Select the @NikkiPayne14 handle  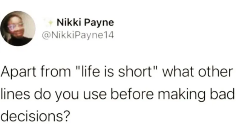[78, 35]
